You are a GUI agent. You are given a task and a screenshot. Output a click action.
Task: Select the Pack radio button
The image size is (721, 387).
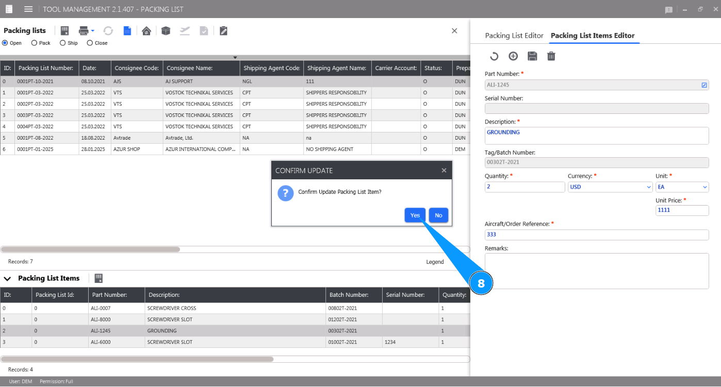click(x=35, y=43)
